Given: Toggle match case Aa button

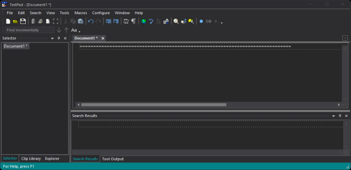Looking at the screenshot, I should [x=74, y=30].
